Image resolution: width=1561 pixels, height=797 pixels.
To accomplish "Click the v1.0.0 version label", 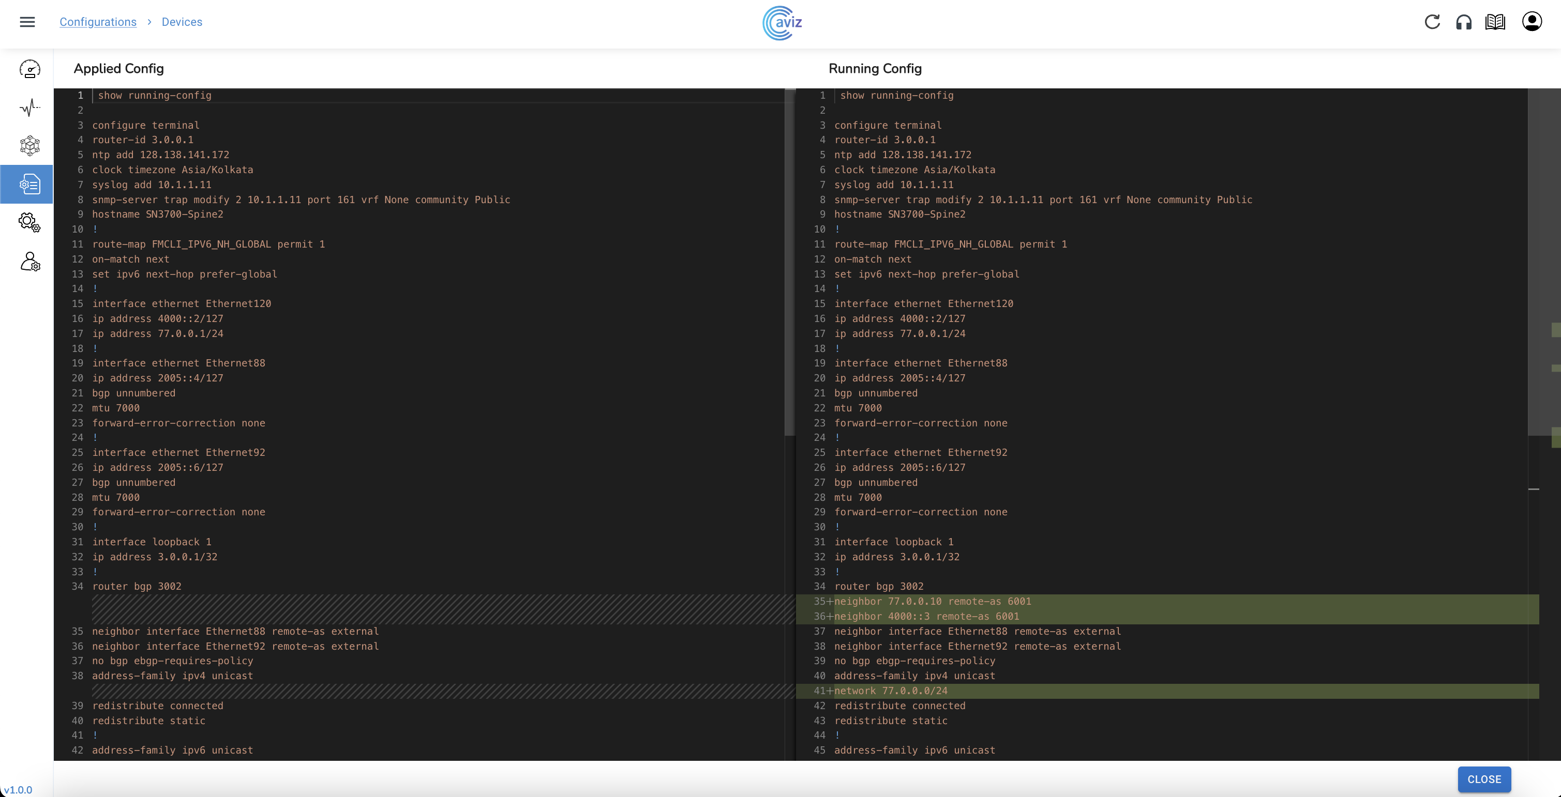I will tap(18, 790).
